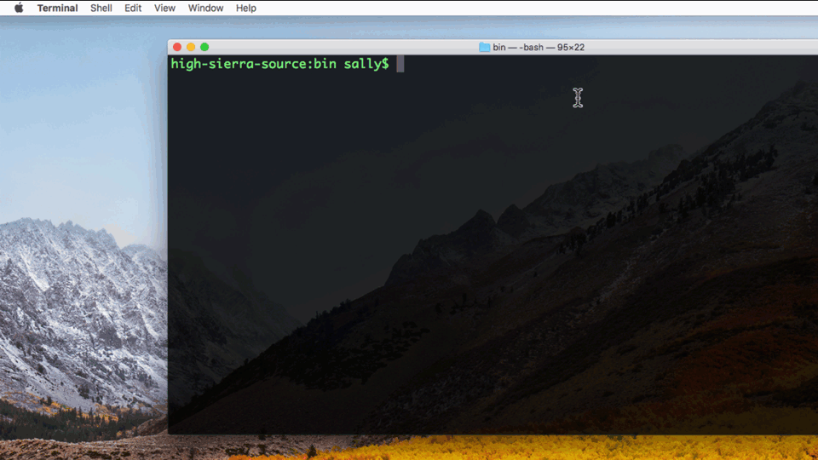Screen dimensions: 818x460
Task: Click the "high-sierra-source" hostname in the prompt
Action: pos(228,64)
